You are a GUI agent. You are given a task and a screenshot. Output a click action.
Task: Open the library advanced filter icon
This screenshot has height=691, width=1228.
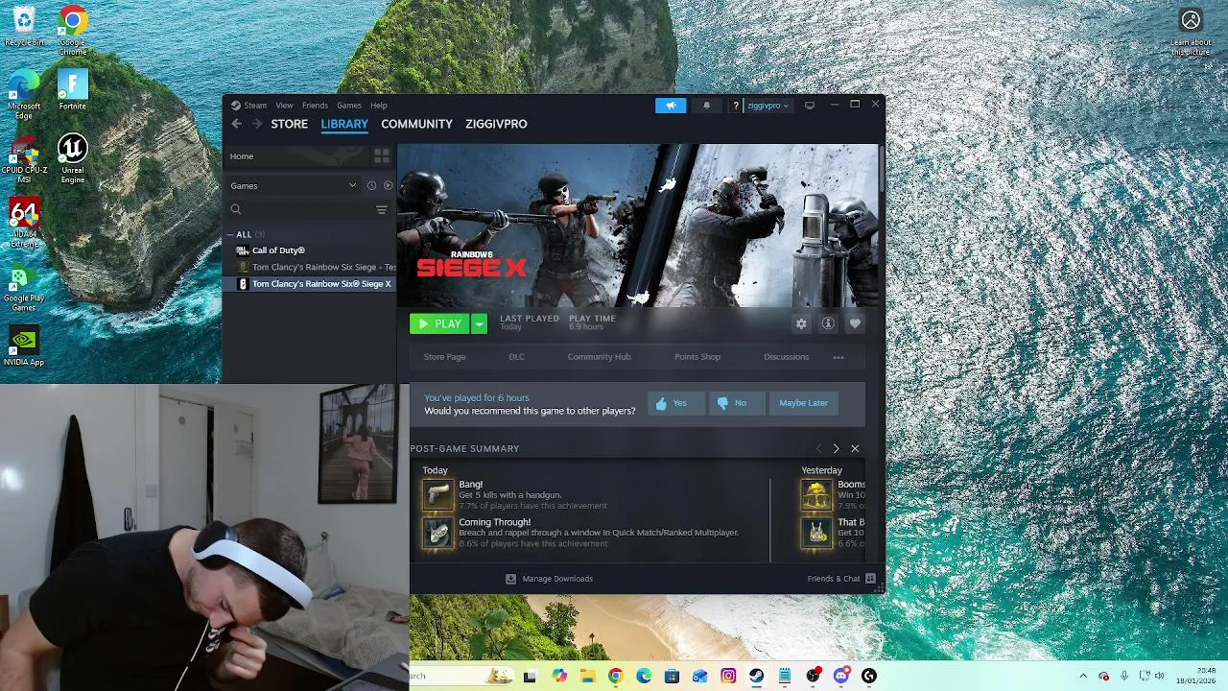[381, 209]
